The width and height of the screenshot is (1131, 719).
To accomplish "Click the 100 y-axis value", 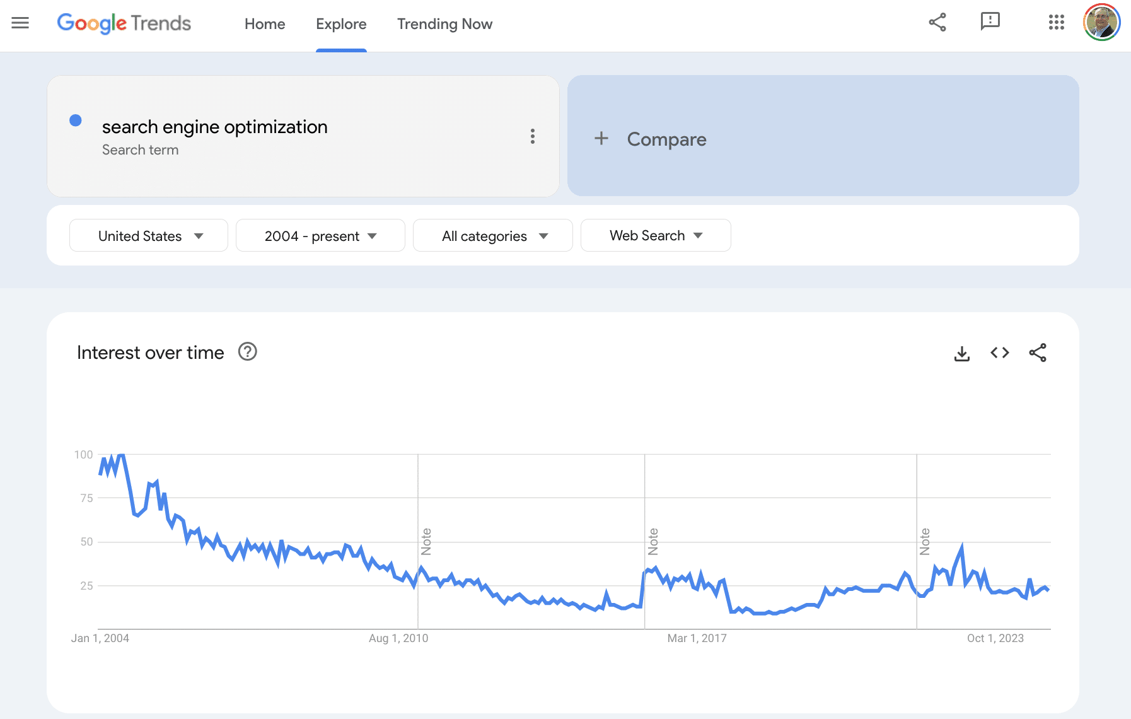I will coord(83,455).
